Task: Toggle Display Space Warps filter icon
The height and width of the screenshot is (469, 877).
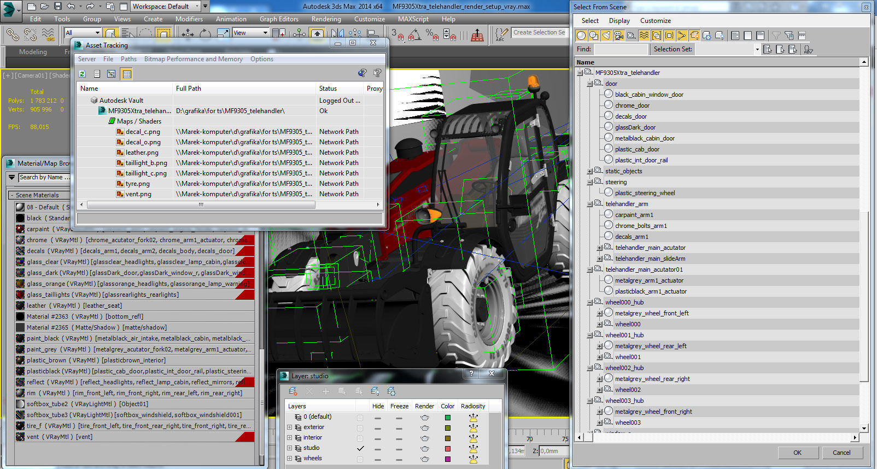Action: pos(644,36)
